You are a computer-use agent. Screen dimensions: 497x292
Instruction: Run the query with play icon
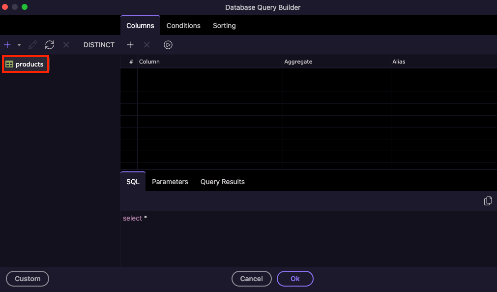[x=168, y=45]
